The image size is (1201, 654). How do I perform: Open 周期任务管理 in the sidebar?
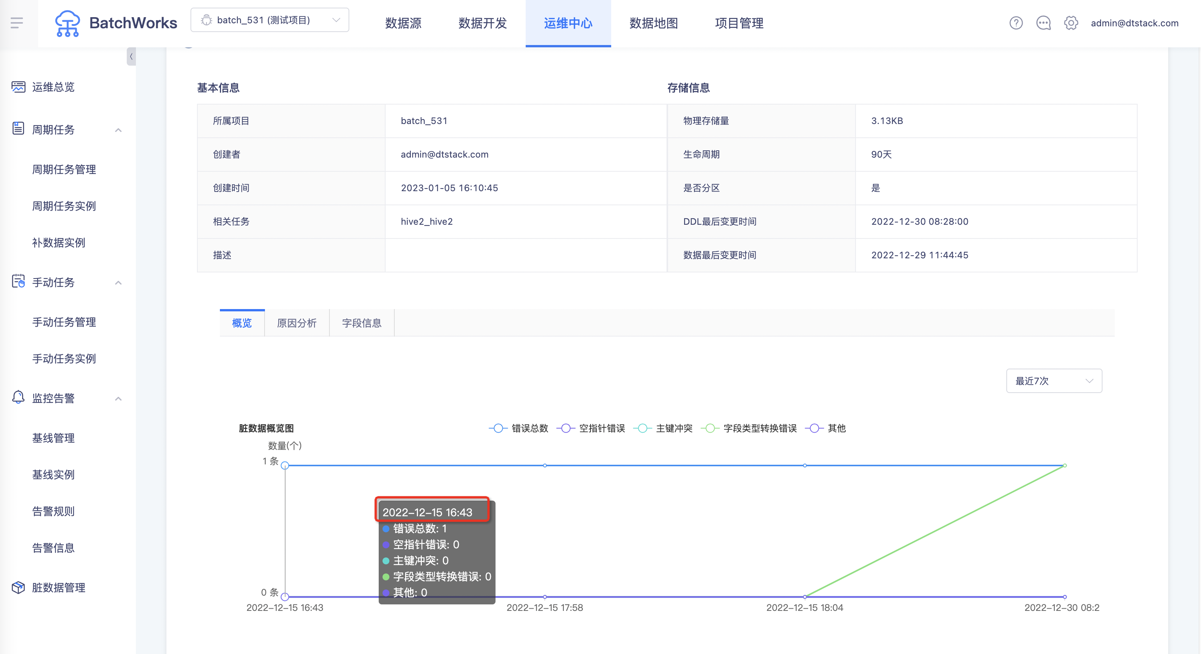tap(64, 169)
